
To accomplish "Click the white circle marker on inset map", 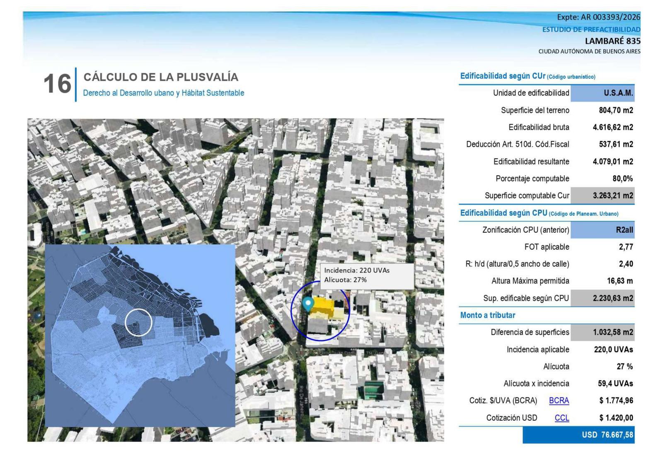I will pyautogui.click(x=138, y=323).
